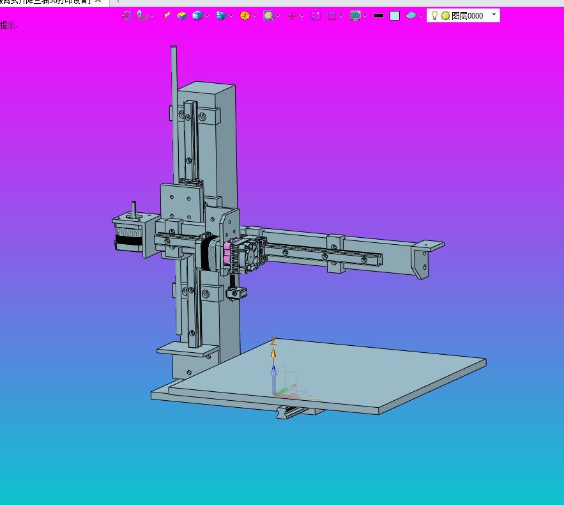Click the Z axis coordinate handle
Screen dimensions: 564x505
[273, 352]
